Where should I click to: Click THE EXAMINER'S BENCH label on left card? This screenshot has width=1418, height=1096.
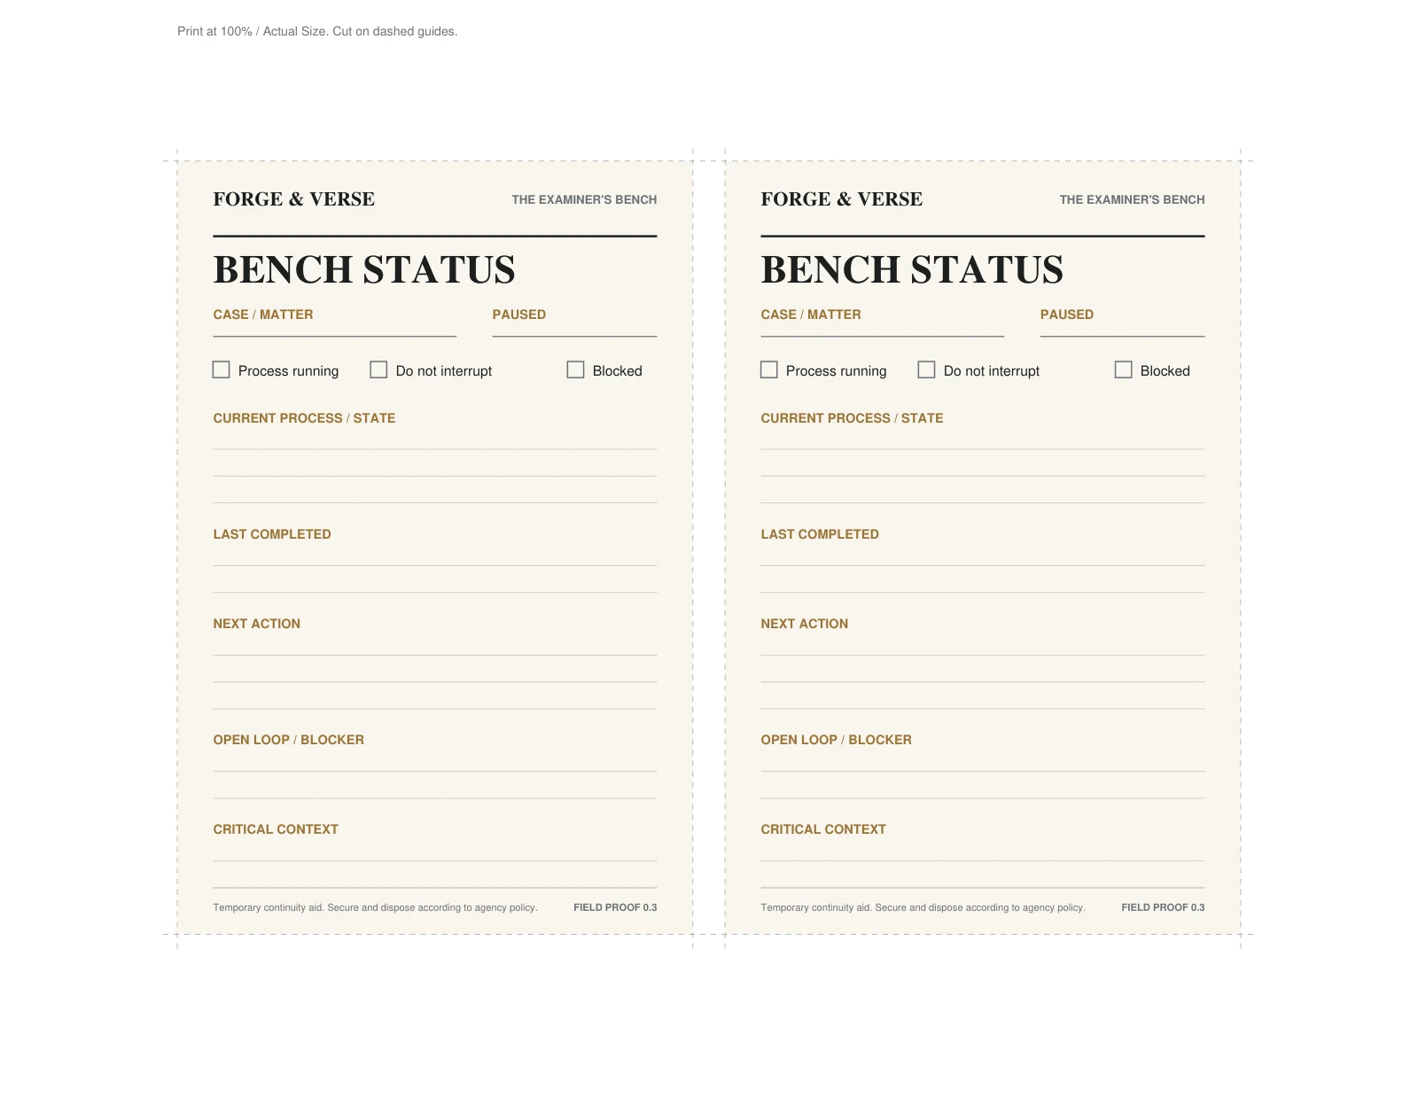[x=584, y=199]
